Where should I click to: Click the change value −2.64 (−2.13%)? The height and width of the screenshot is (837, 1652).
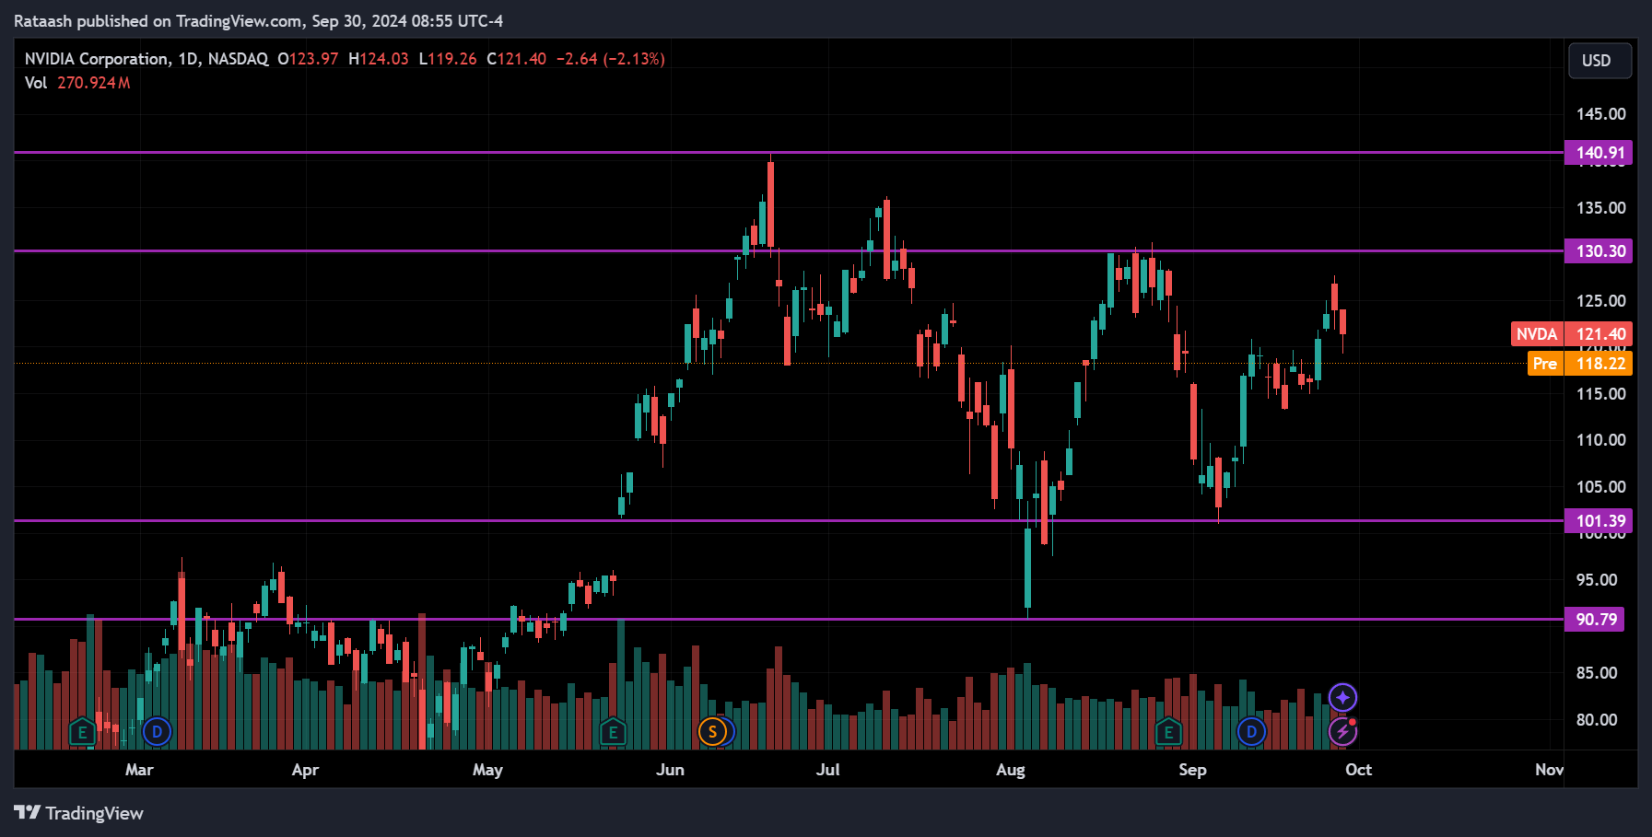click(x=610, y=59)
